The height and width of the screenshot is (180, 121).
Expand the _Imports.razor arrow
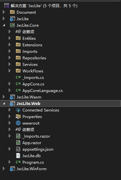tap(10, 136)
